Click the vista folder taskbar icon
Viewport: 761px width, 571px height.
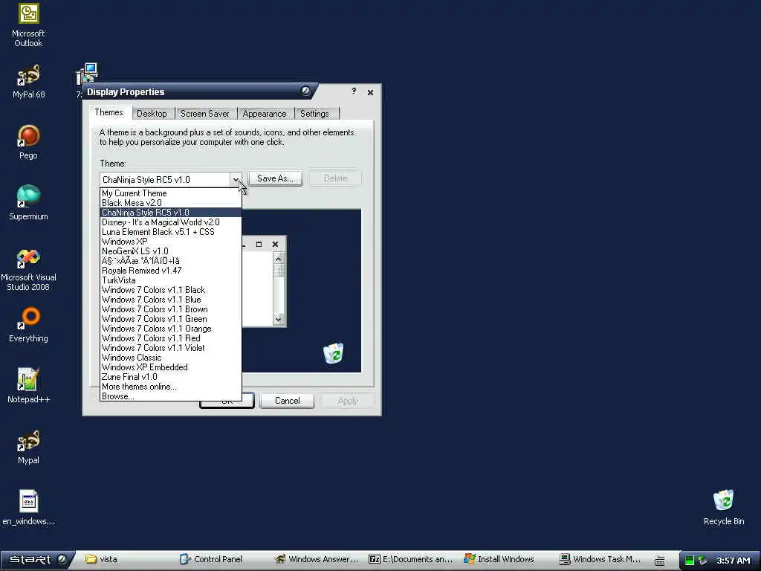coord(102,559)
